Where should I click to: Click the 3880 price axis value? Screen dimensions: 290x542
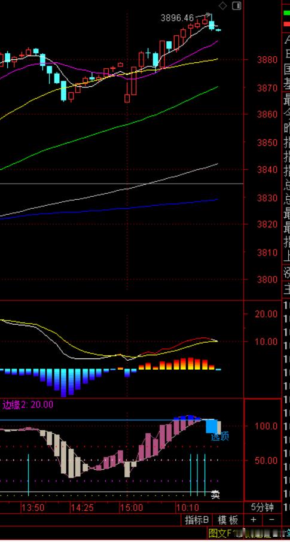pyautogui.click(x=267, y=60)
